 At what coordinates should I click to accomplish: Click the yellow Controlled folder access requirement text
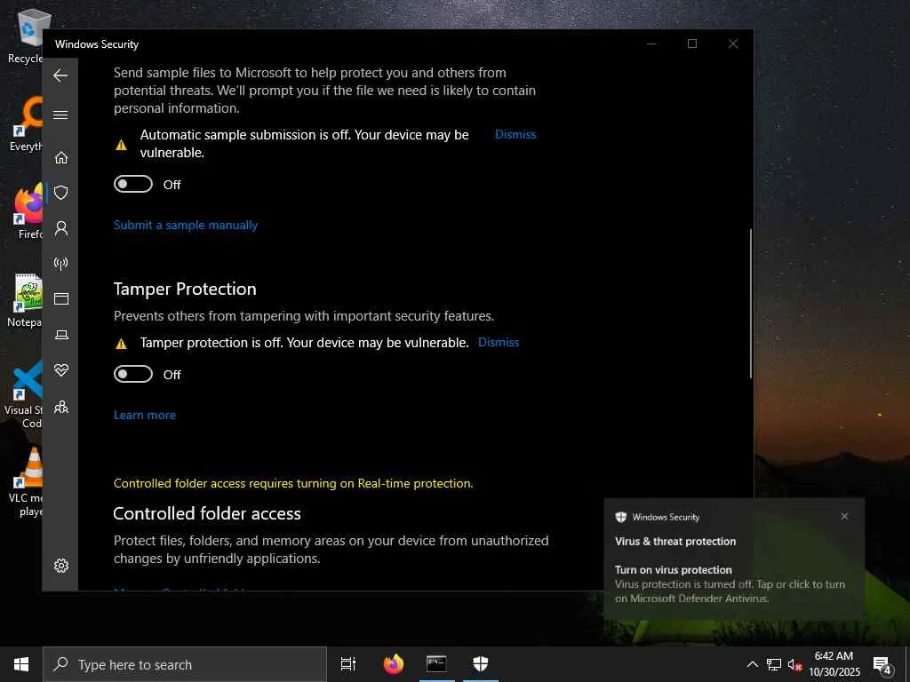pos(293,484)
